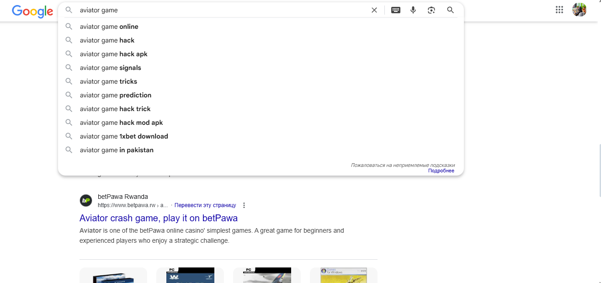Image resolution: width=601 pixels, height=283 pixels.
Task: Select suggestion 'aviator game signals'
Action: tap(261, 68)
